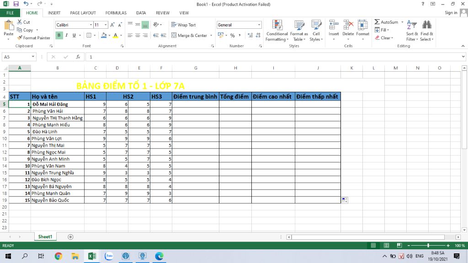Click the Increase Indent icon
The image size is (468, 263).
coord(163,35)
